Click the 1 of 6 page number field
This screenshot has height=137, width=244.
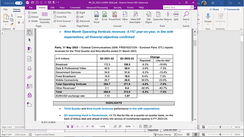[102, 127]
